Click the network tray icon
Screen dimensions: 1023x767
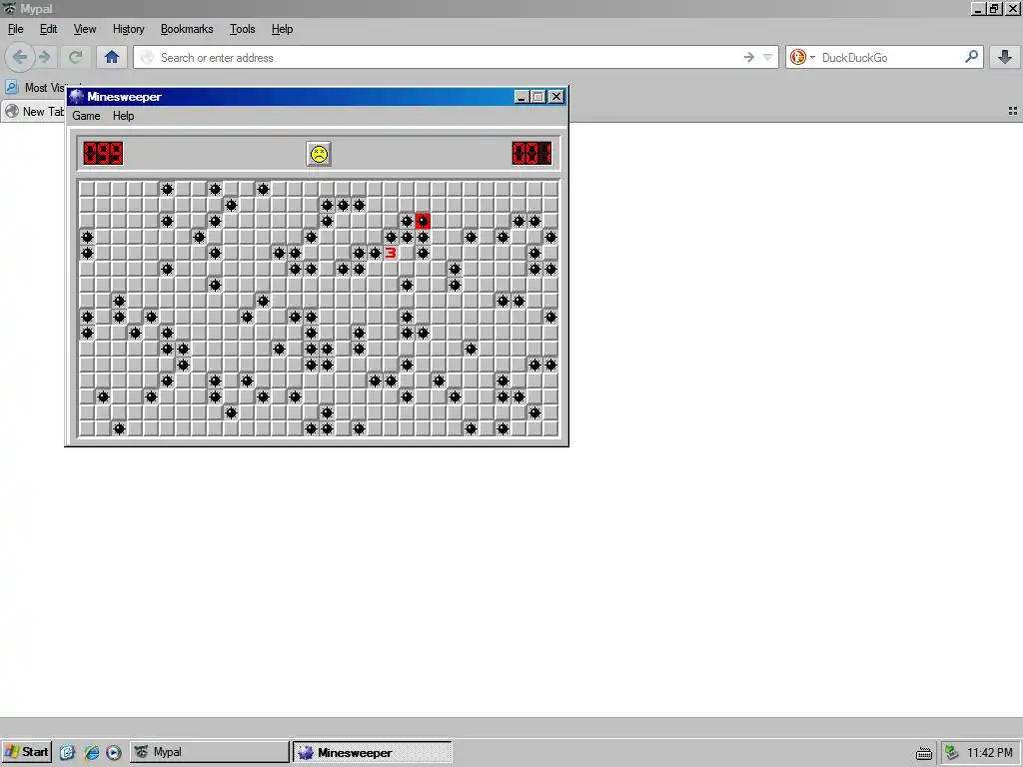952,753
